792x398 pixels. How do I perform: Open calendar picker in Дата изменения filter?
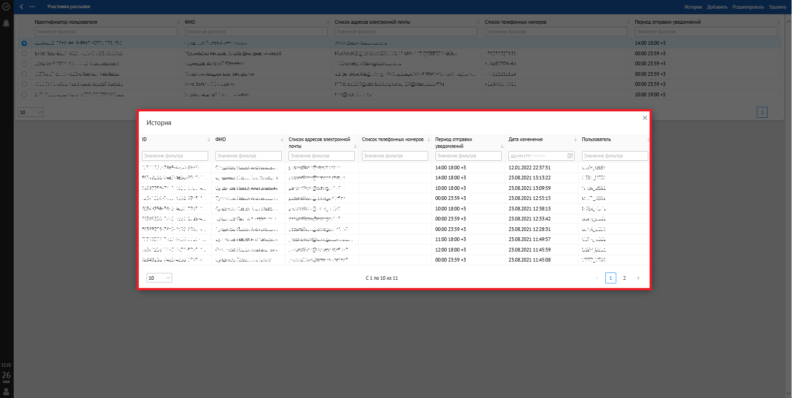[570, 156]
